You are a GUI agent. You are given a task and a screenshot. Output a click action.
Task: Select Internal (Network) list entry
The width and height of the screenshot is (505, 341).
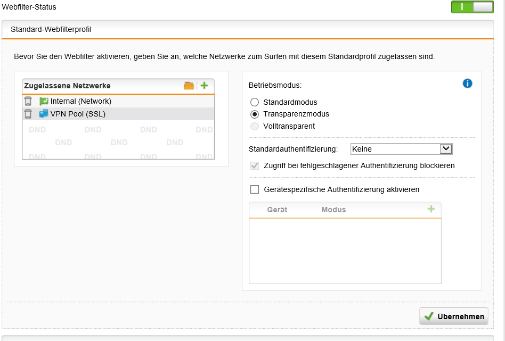pyautogui.click(x=81, y=101)
